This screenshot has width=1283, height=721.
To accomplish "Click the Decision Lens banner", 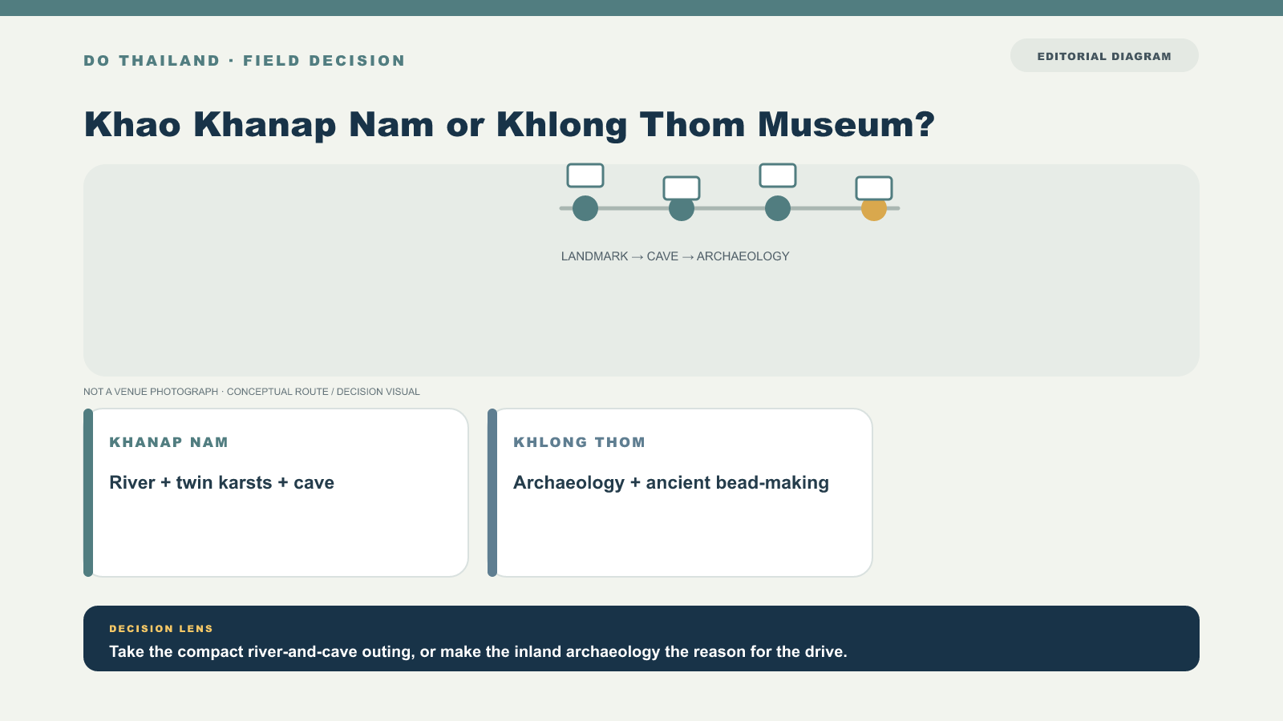I will tap(641, 638).
